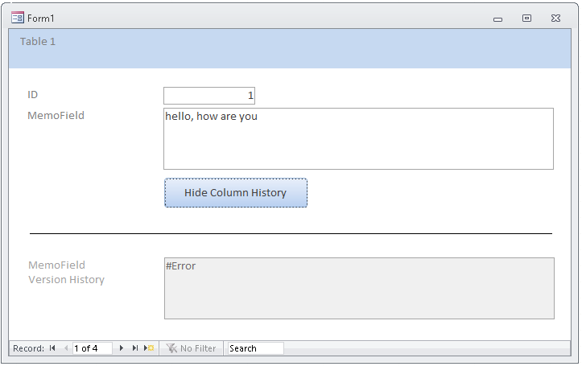Click the MemoField Version History box showing #Error

pyautogui.click(x=359, y=289)
